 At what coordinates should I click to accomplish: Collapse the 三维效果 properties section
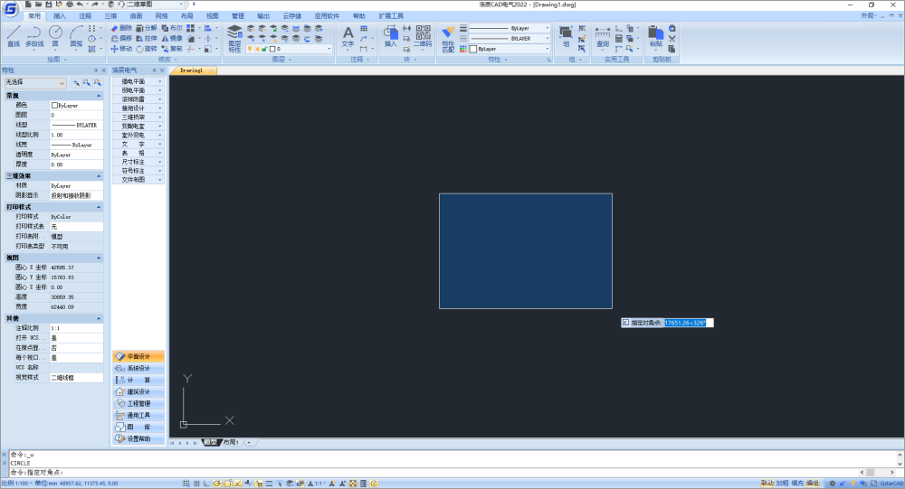[x=99, y=176]
